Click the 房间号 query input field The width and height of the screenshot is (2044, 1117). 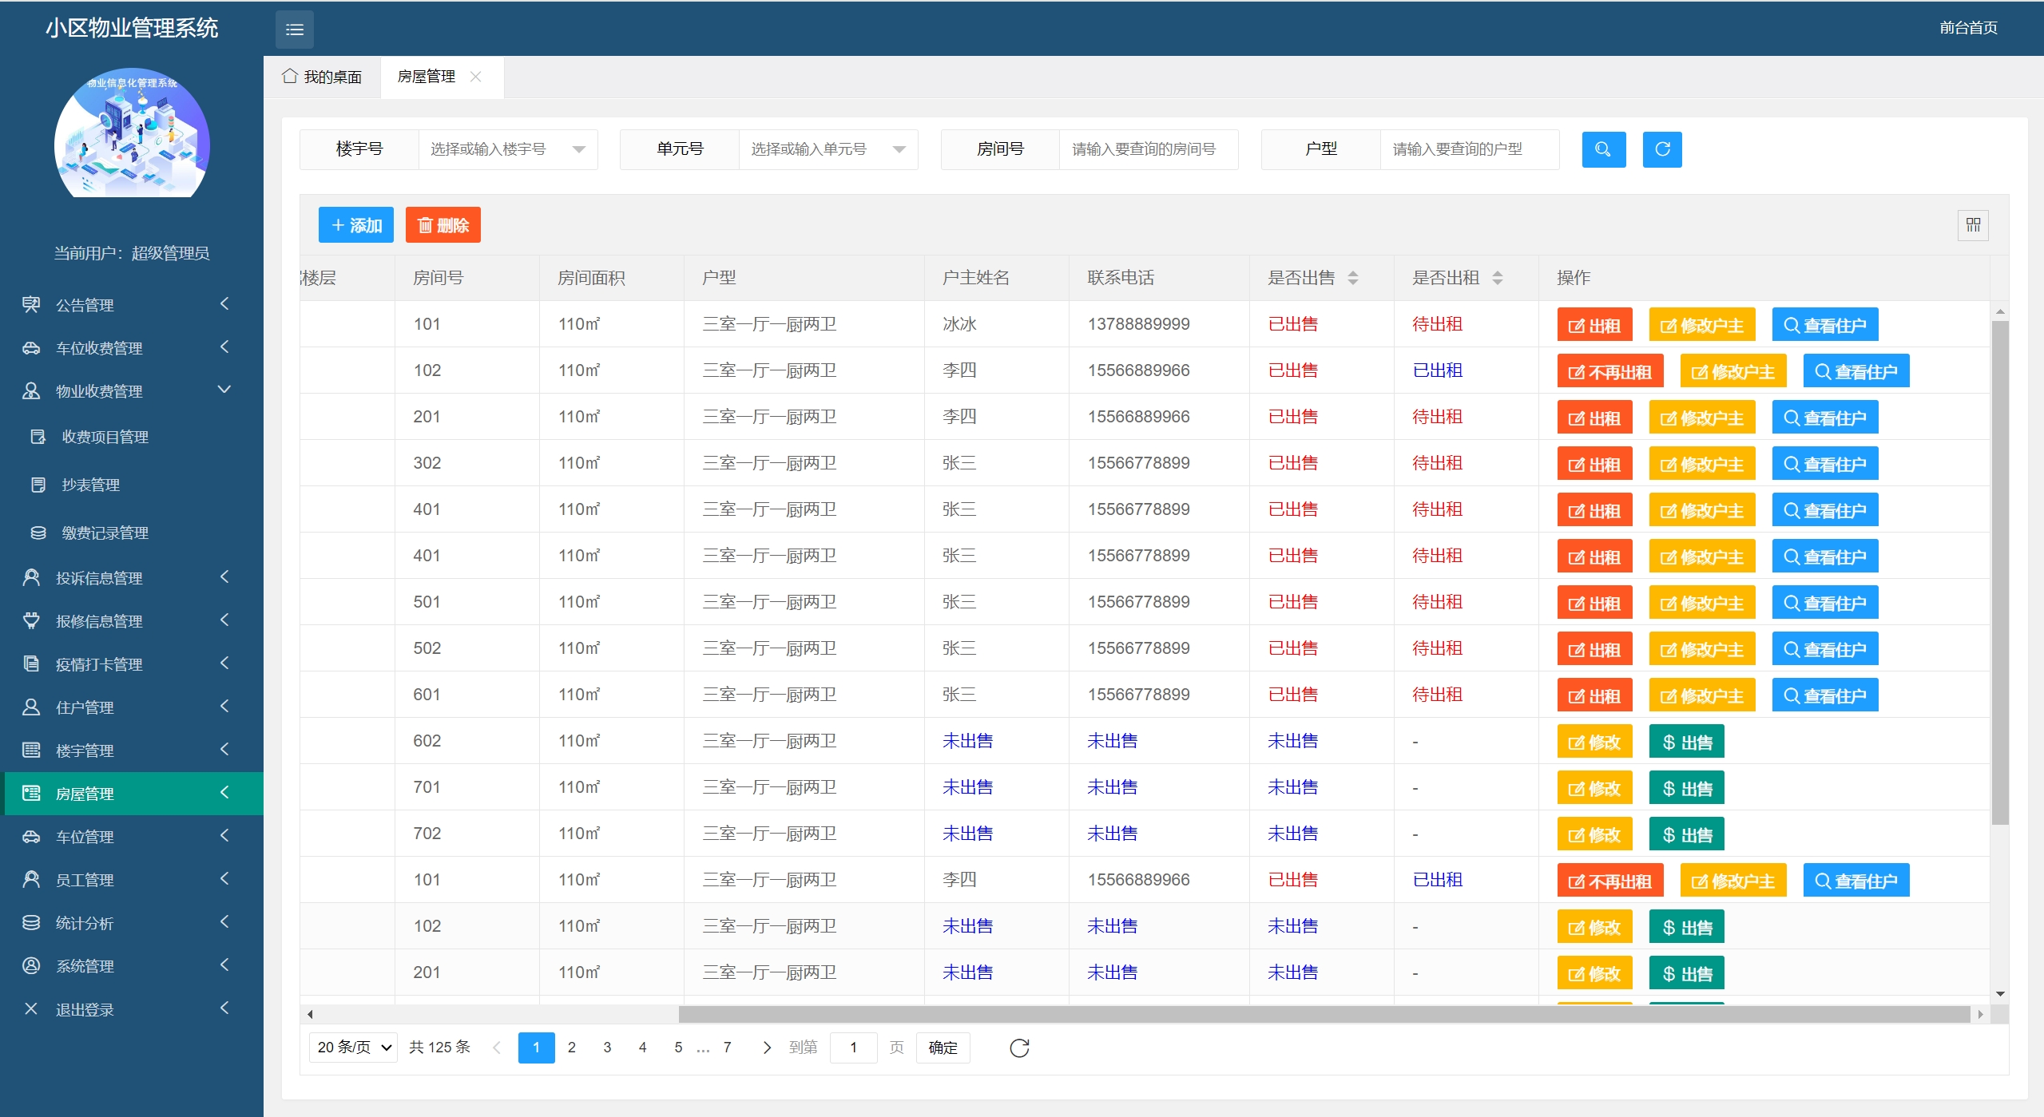(1148, 149)
